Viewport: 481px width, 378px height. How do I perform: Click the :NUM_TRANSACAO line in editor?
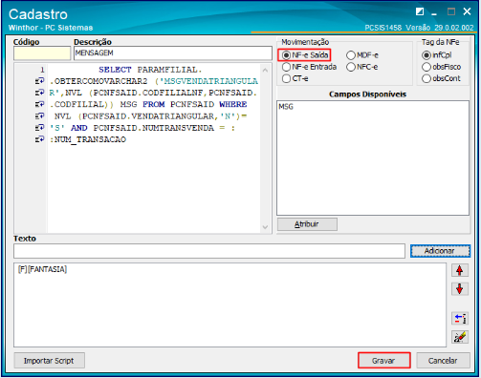(x=88, y=139)
